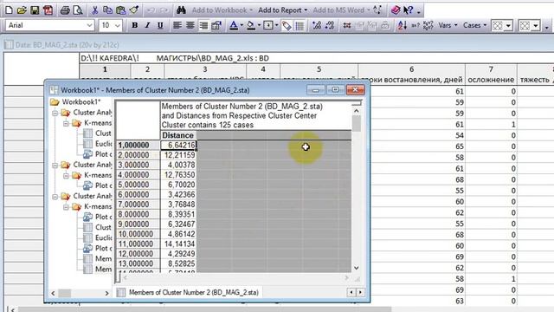The image size is (554, 312).
Task: Click the STATISTICA help books icon
Action: (396, 10)
